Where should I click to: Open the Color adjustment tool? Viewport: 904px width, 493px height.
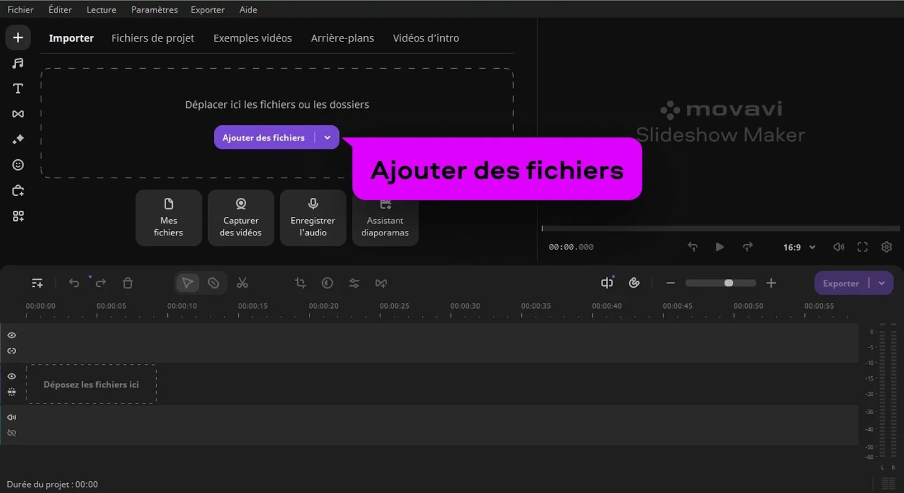327,283
